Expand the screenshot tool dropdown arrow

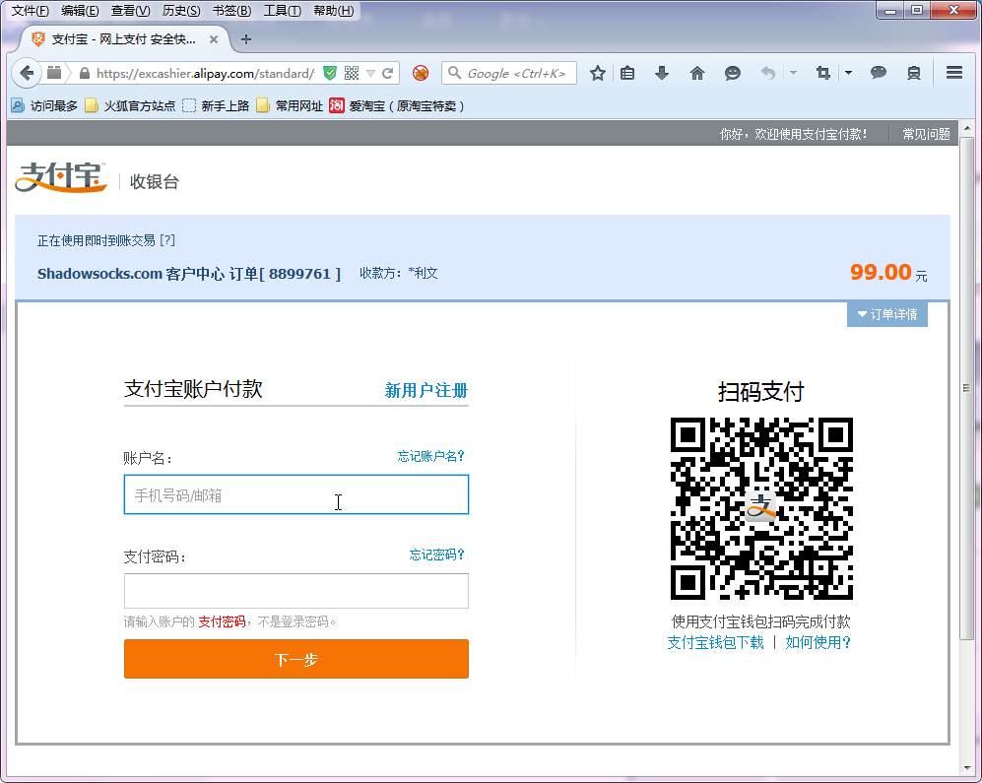(x=849, y=73)
